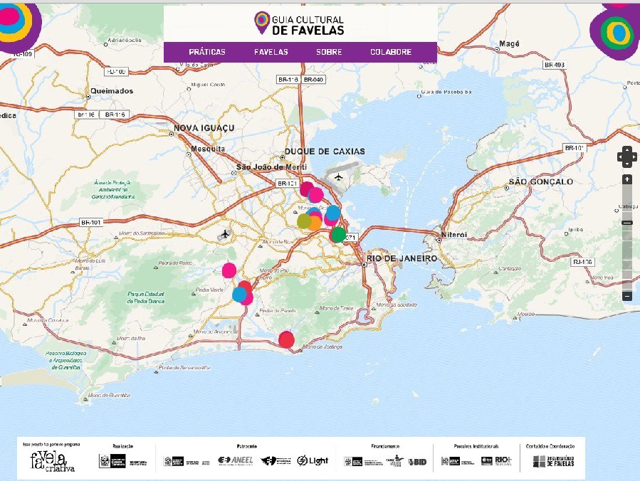Open the PRÁTICAS menu item
Screen dimensions: 640x481
[x=207, y=52]
